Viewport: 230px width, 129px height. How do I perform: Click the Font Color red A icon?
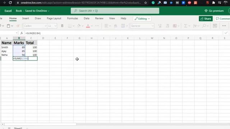88,26
